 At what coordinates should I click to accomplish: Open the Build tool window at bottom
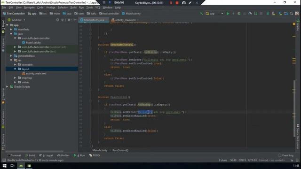30,155
